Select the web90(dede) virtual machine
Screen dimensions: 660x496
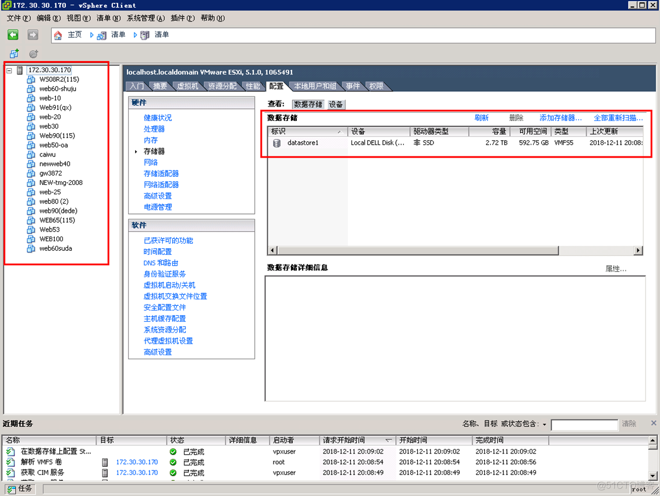[x=58, y=211]
